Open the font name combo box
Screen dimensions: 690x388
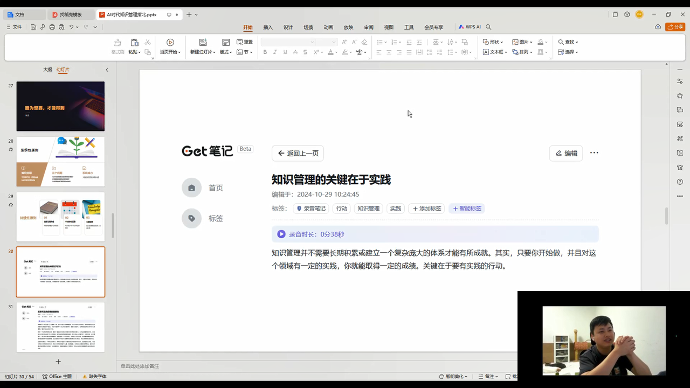[288, 42]
